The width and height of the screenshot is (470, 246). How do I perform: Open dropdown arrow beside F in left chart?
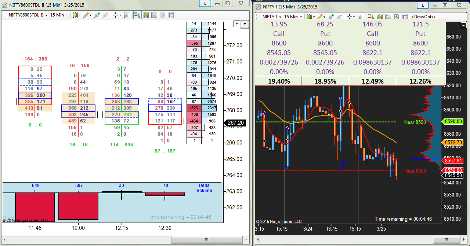coord(245,24)
